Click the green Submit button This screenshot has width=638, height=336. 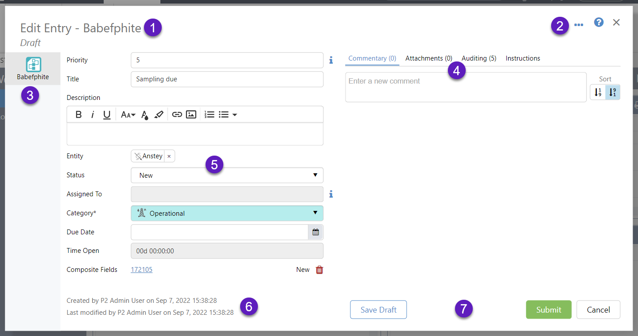549,309
